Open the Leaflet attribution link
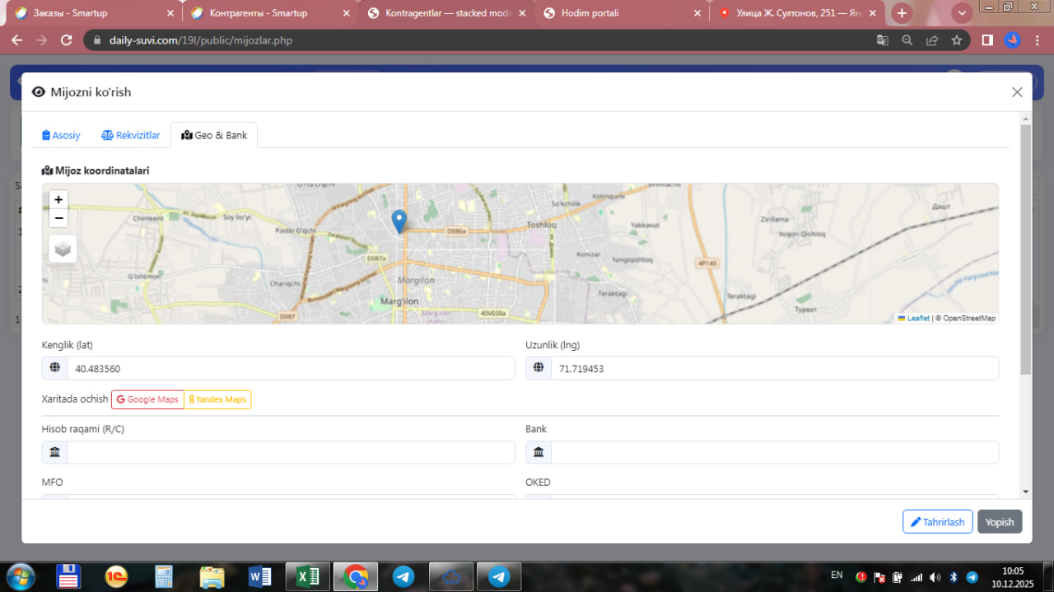Viewport: 1054px width, 592px height. click(x=917, y=318)
